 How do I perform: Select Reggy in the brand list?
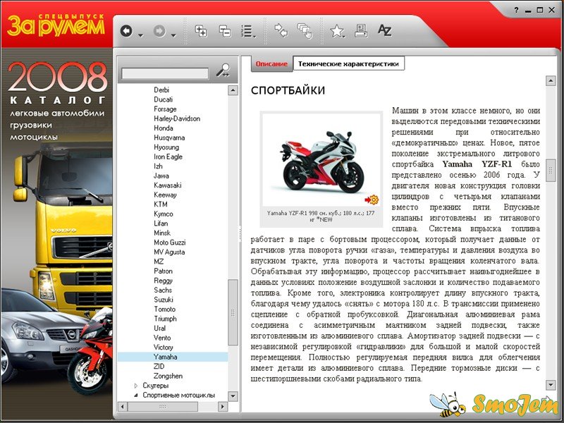click(163, 280)
